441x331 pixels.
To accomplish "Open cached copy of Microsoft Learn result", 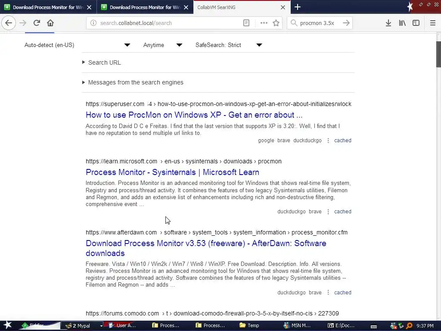I will [x=342, y=212].
